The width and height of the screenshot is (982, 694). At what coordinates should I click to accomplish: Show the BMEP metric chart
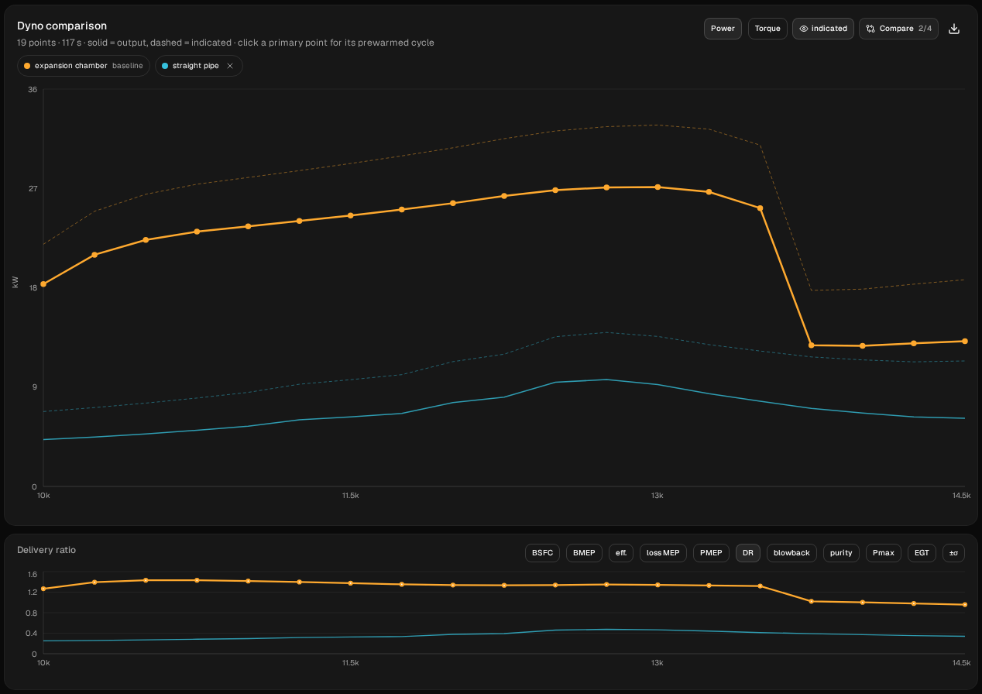pos(585,553)
